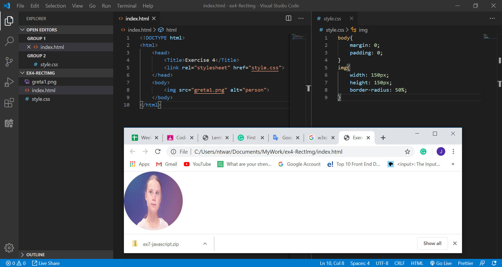Open the Terminal menu
502x267 pixels.
point(126,6)
